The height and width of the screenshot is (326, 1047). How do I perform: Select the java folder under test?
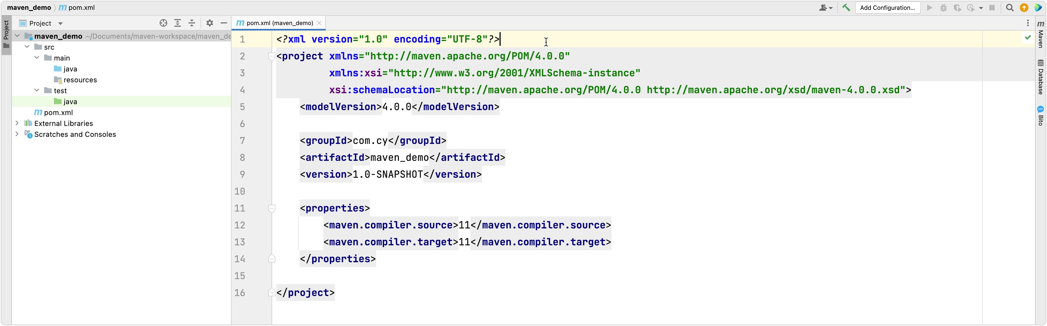65,101
